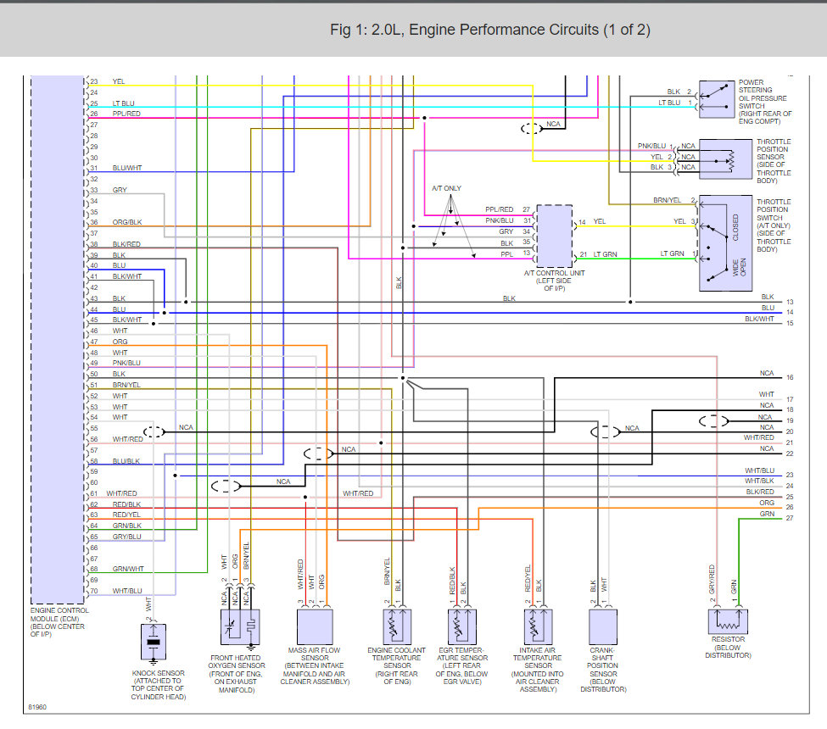Click 'MASS AIR FLOW SENSOR' caption
The height and width of the screenshot is (729, 827).
point(315,665)
